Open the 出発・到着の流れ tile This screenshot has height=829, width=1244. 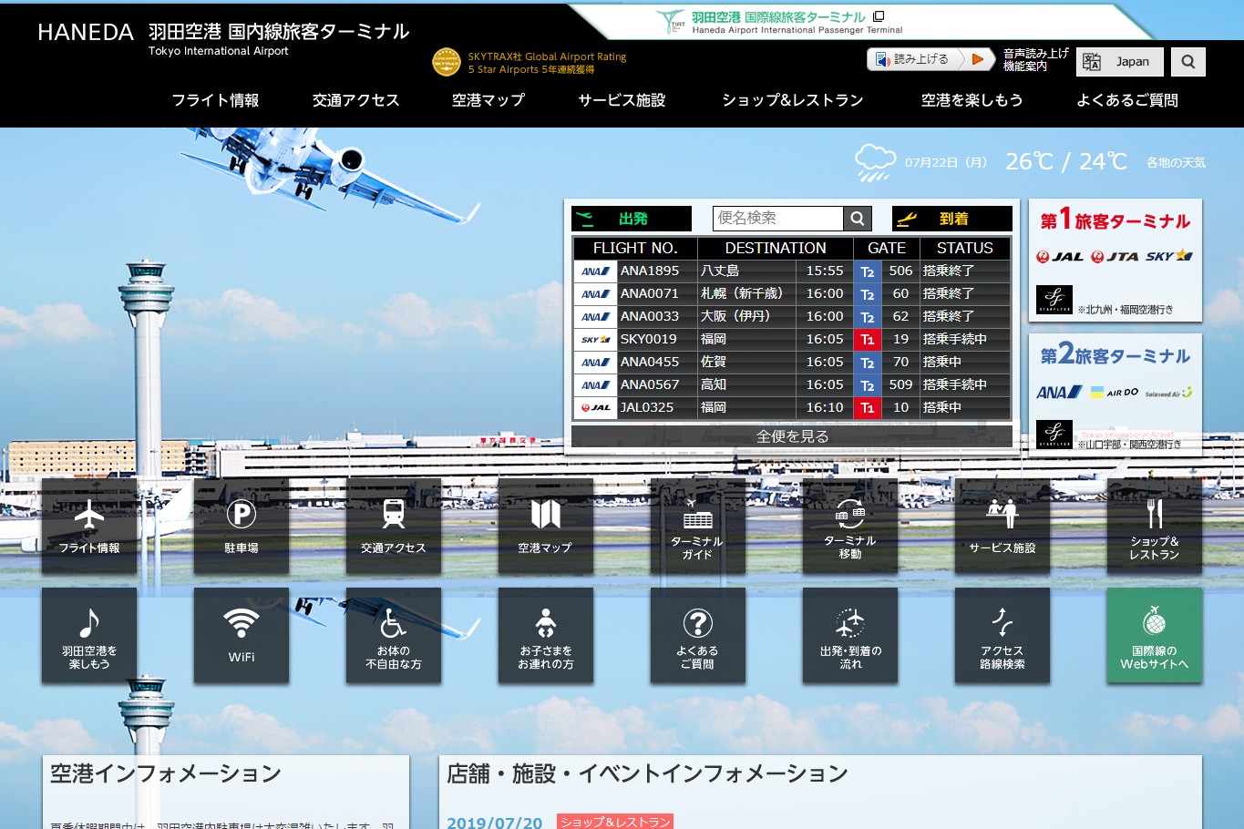[850, 636]
